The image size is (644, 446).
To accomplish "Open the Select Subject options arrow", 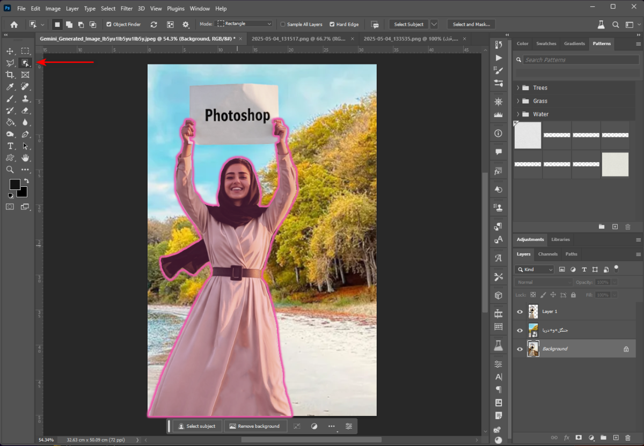I will click(434, 24).
